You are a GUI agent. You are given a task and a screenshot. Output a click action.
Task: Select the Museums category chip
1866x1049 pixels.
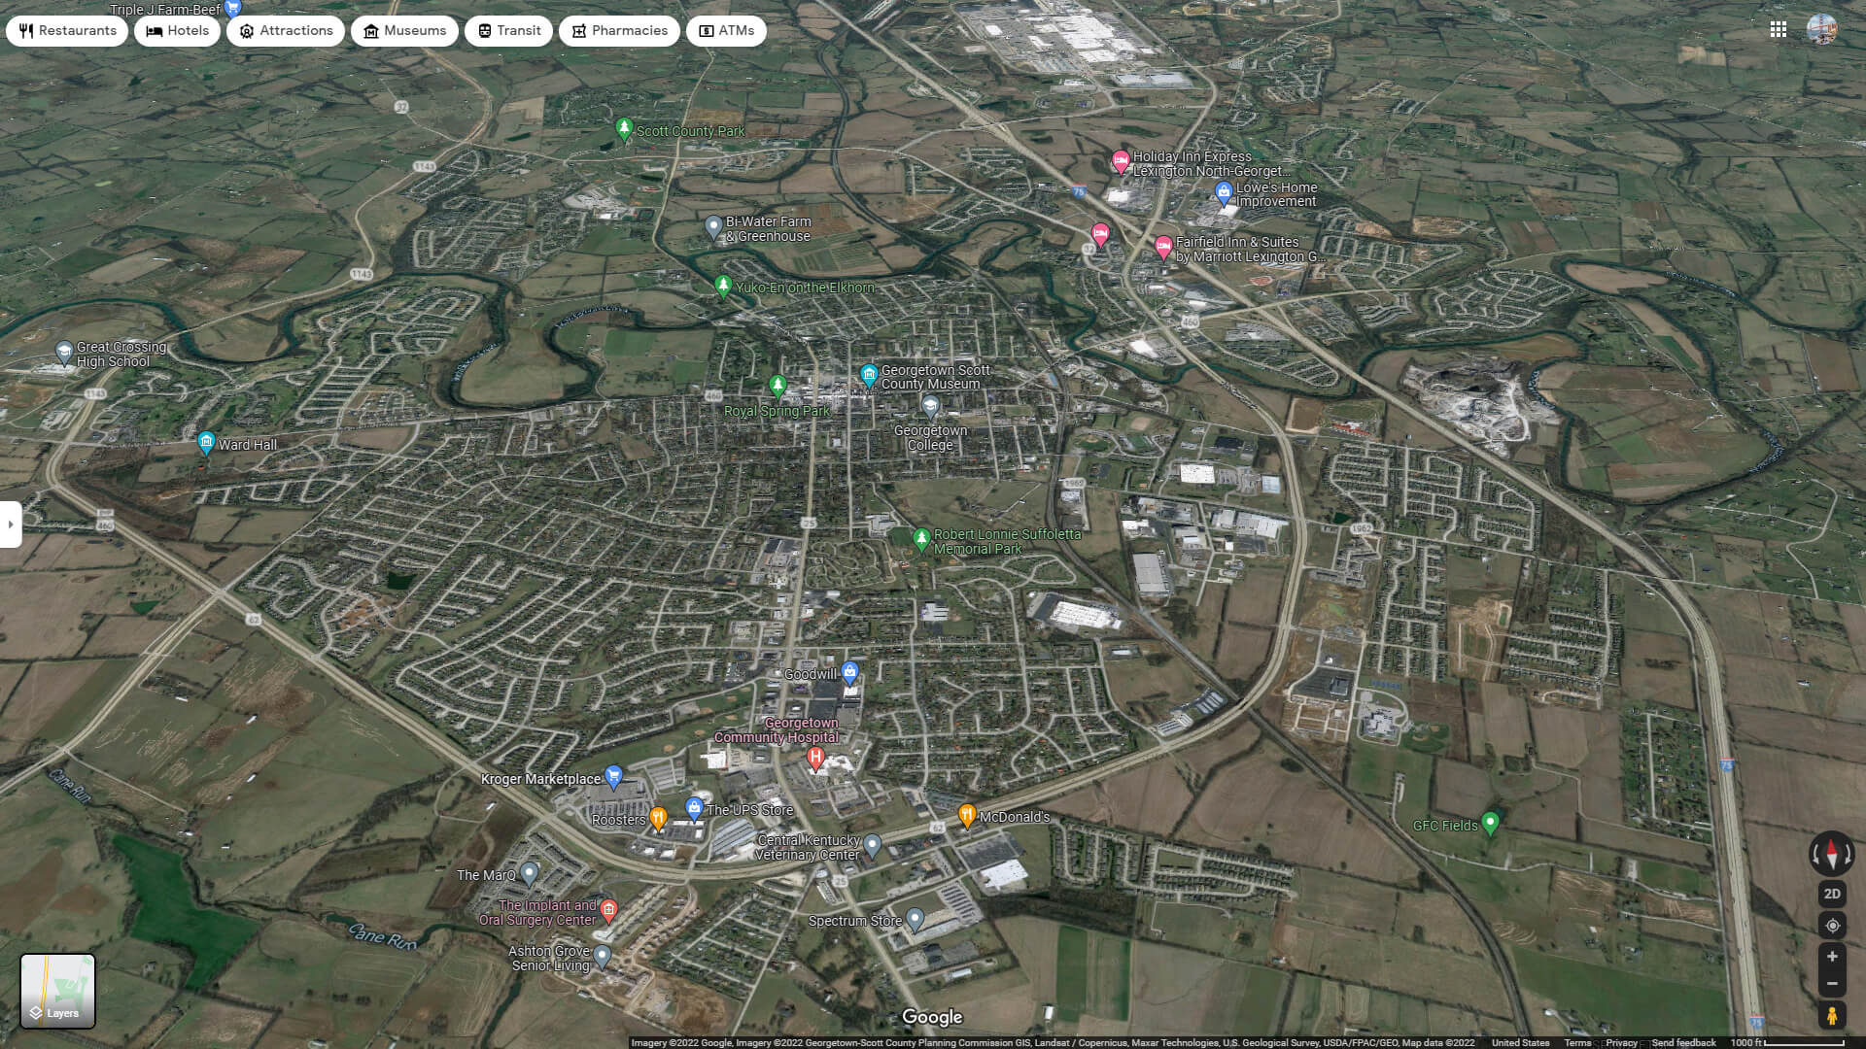pyautogui.click(x=405, y=30)
